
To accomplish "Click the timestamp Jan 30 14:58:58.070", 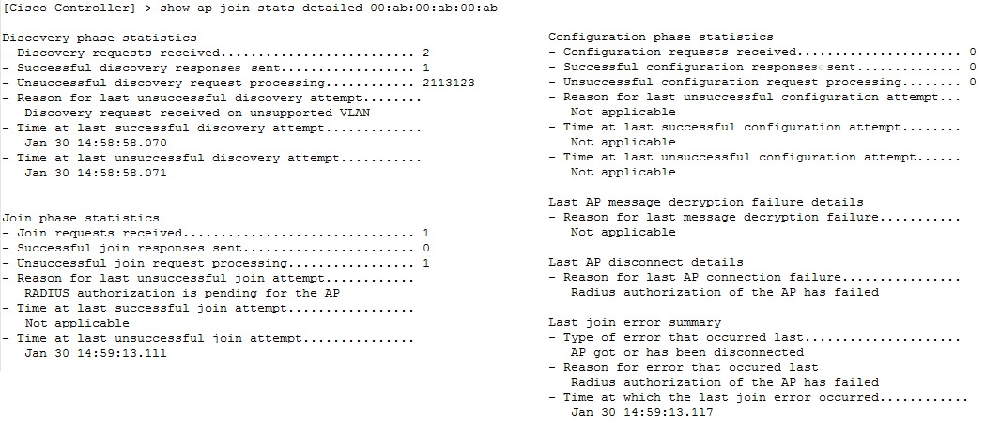I will 96,144.
